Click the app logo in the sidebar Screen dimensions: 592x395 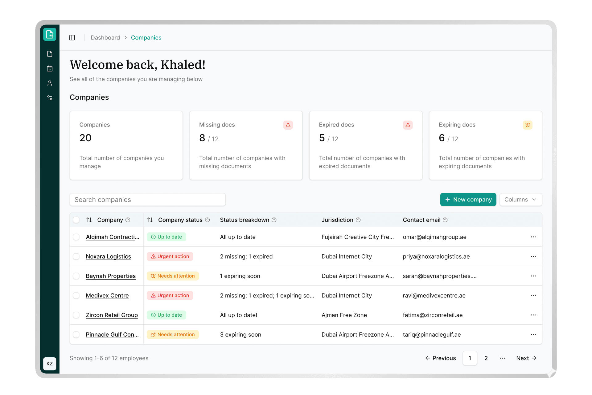(50, 34)
